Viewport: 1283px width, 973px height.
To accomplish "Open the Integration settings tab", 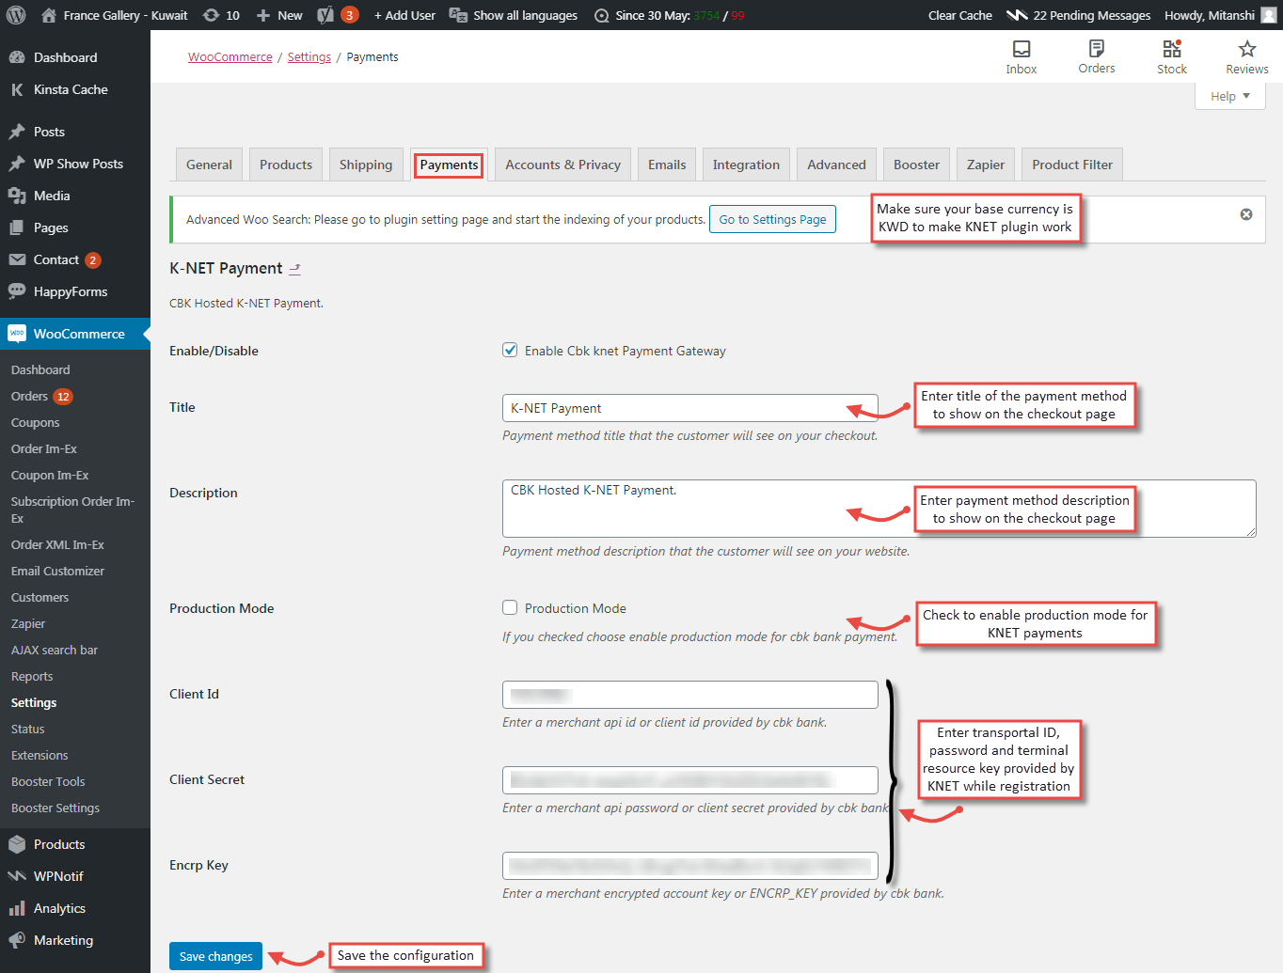I will coord(746,165).
